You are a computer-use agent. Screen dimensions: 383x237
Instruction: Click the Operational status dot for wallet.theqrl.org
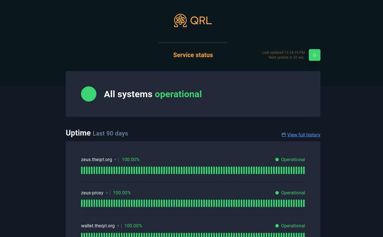click(x=277, y=226)
